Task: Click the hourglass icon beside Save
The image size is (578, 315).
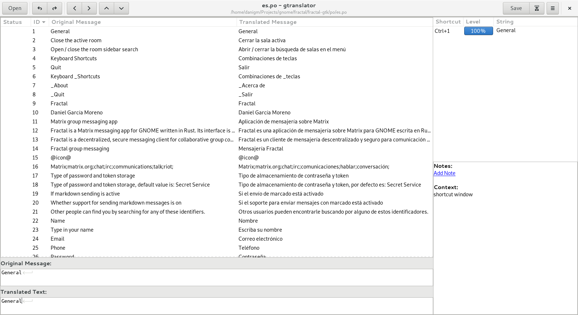Action: (537, 8)
